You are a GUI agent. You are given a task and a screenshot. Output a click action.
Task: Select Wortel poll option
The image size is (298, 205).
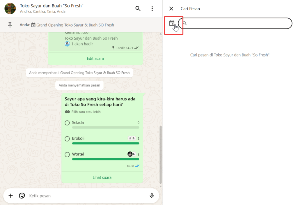coord(67,154)
